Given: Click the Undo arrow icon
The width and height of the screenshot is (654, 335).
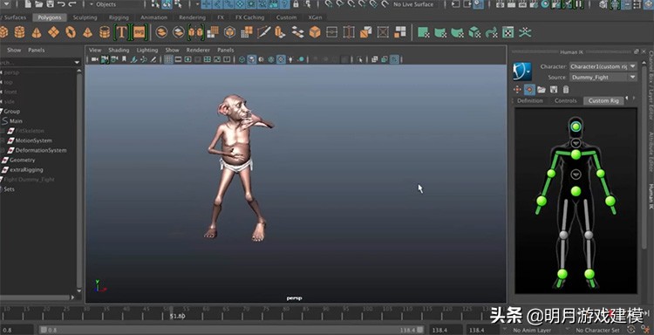Looking at the screenshot, I should [61, 4].
